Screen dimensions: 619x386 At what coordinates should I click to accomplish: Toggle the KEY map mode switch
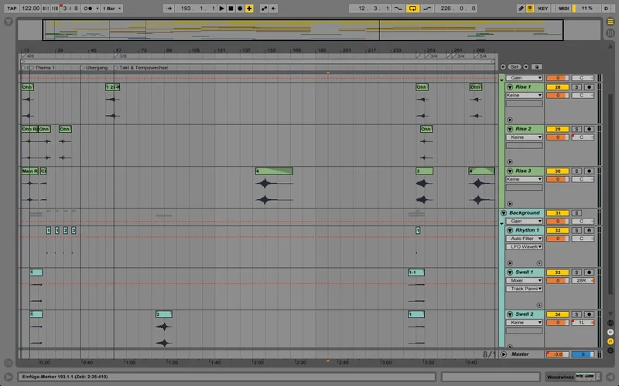542,8
